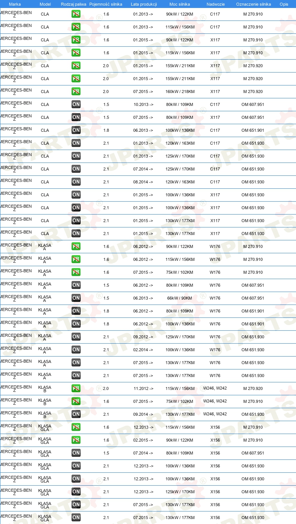The height and width of the screenshot is (524, 296).
Task: Select the Nadwozie column header
Action: pos(215,4)
